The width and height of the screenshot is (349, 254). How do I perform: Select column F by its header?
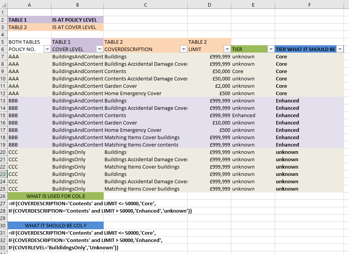[309, 5]
